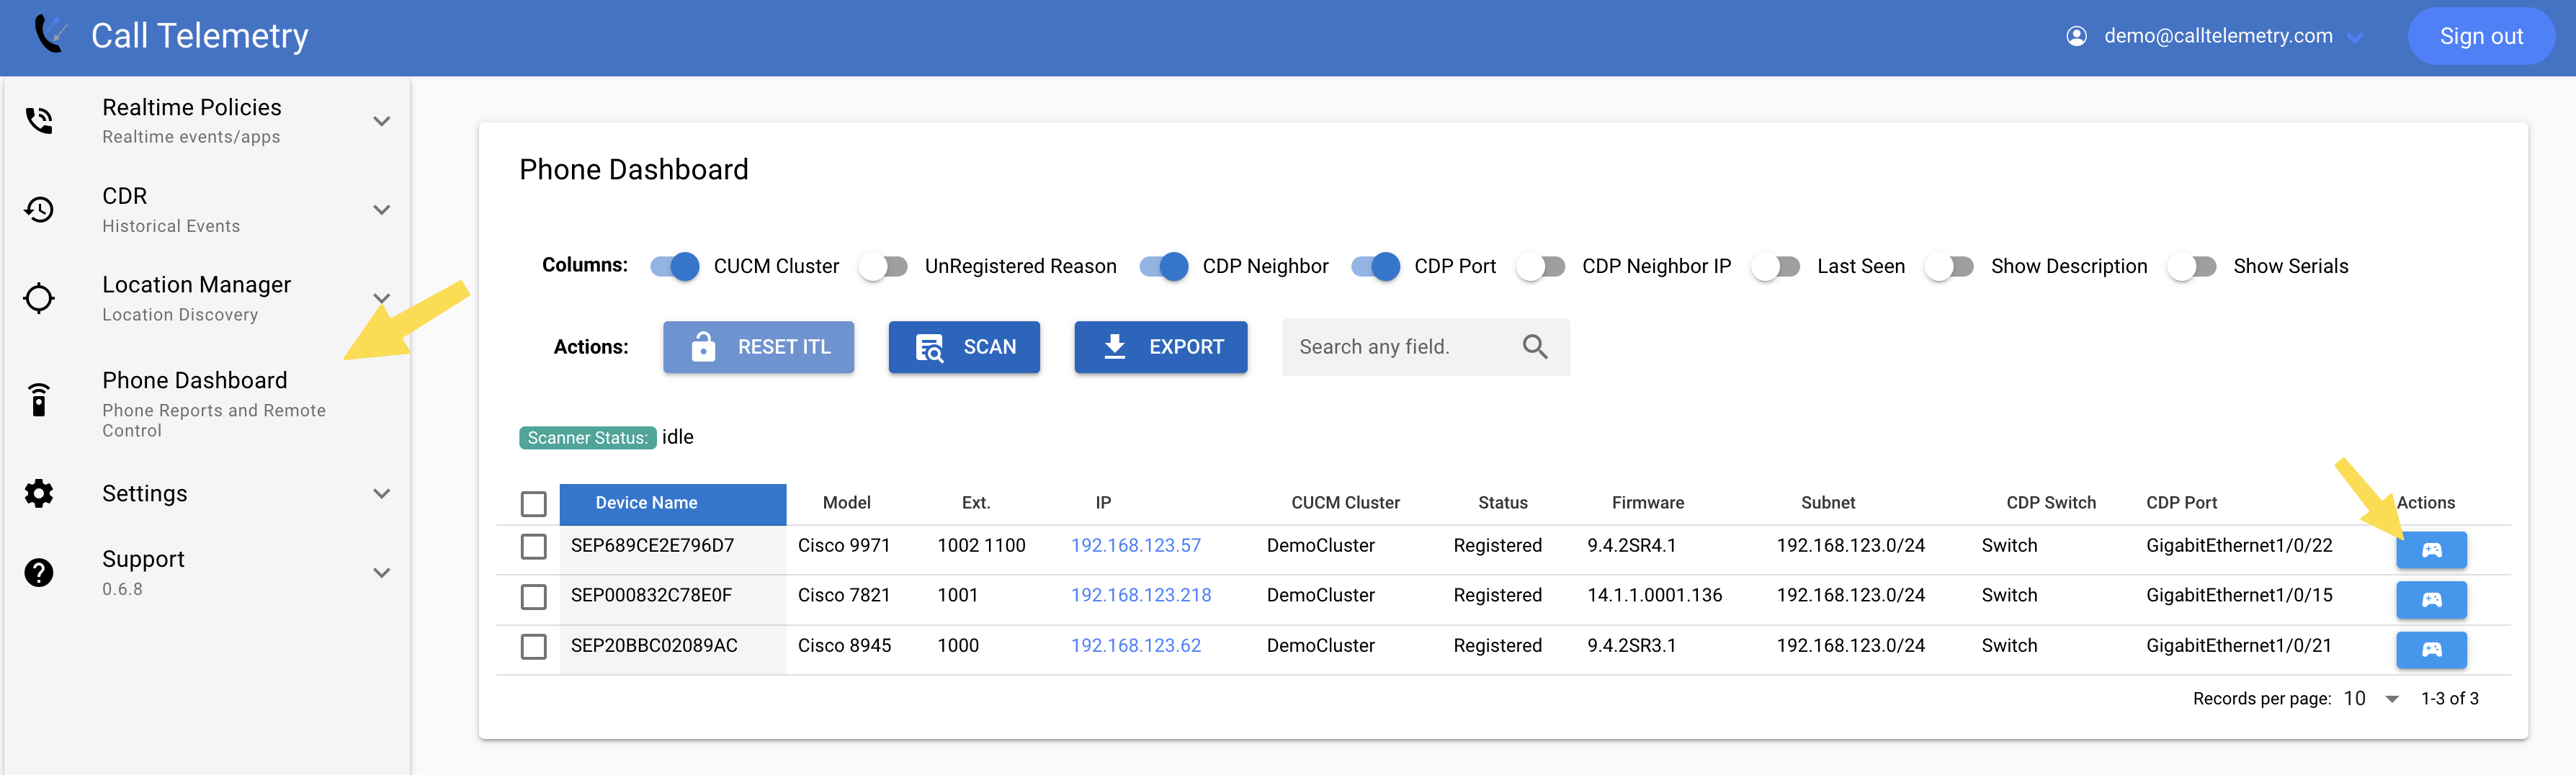This screenshot has height=775, width=2576.
Task: Expand the Settings sidebar section
Action: point(381,492)
